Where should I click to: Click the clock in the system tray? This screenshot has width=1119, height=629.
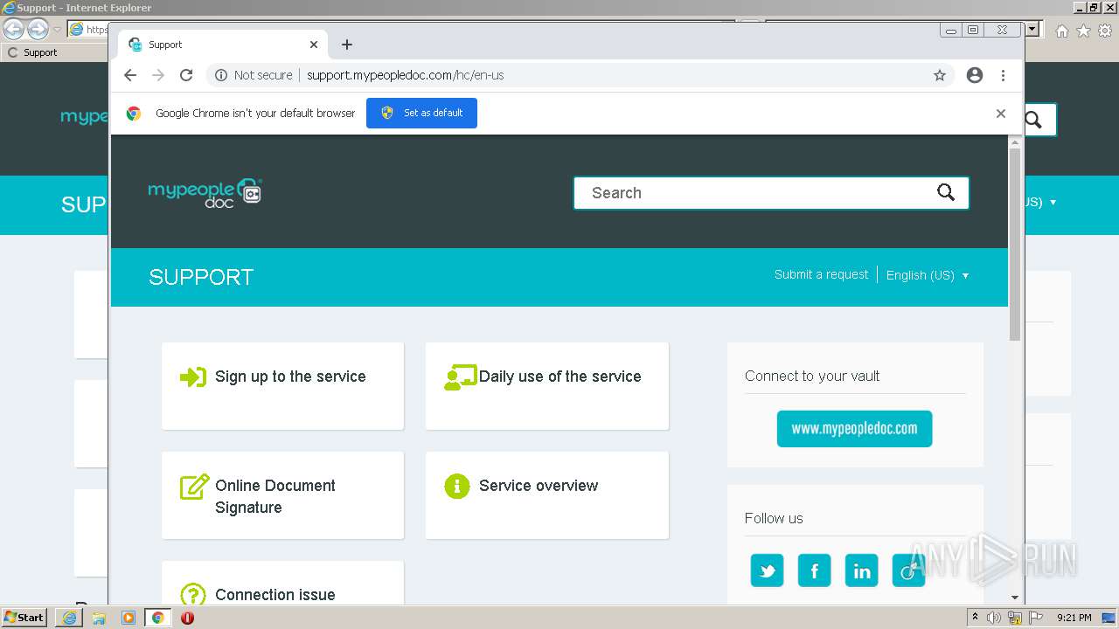coord(1074,618)
